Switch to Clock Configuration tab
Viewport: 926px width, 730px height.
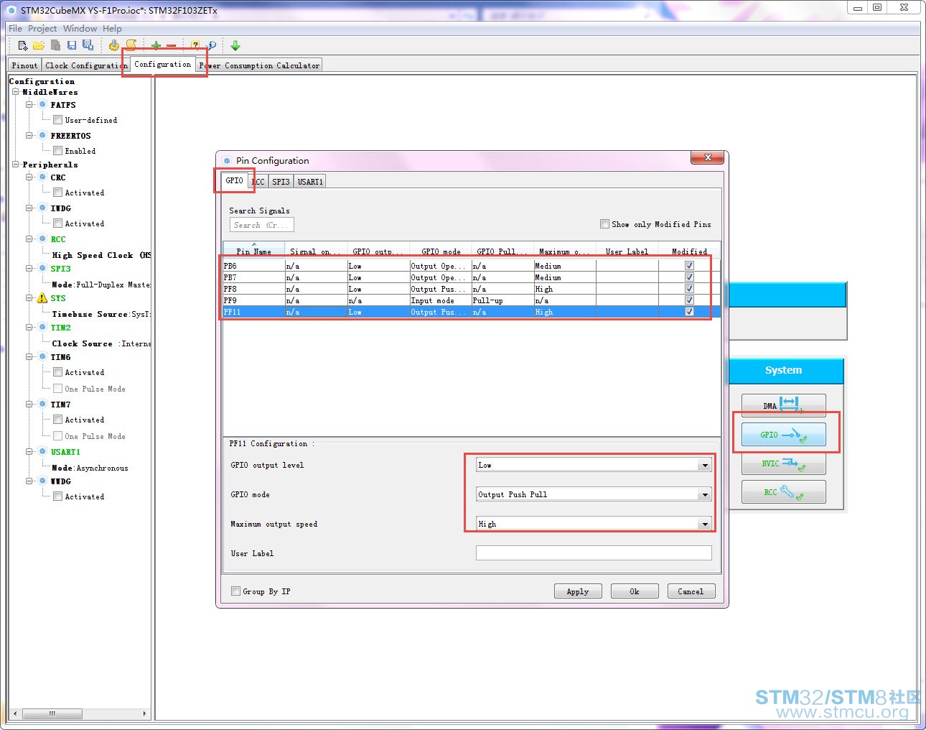click(x=85, y=65)
